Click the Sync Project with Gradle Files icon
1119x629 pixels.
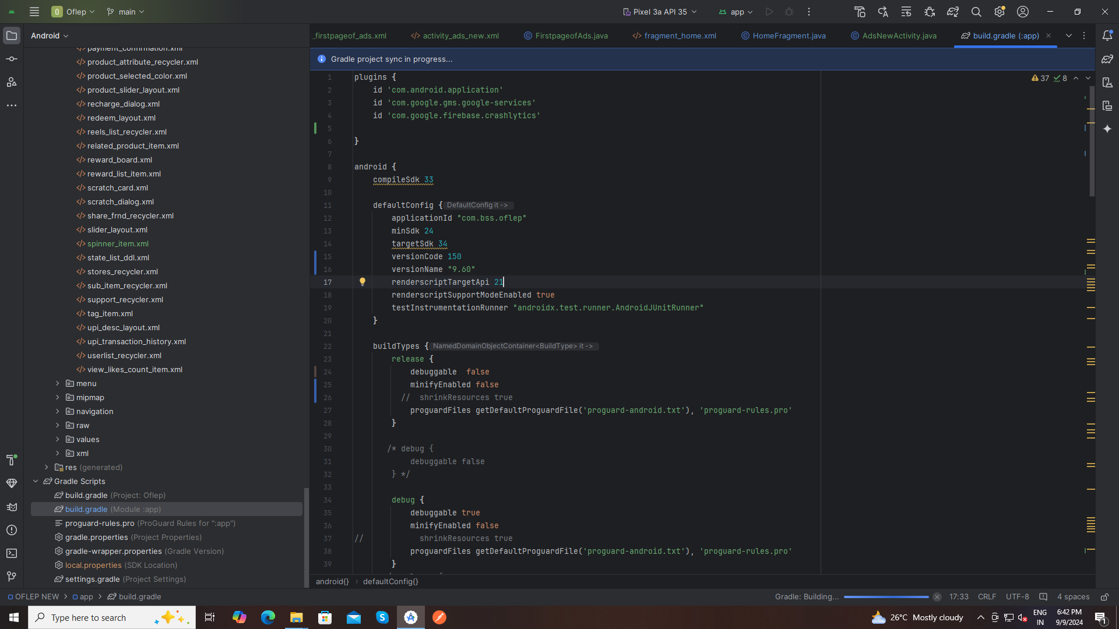953,12
